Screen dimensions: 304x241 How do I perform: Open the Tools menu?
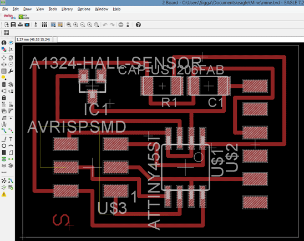pos(53,9)
